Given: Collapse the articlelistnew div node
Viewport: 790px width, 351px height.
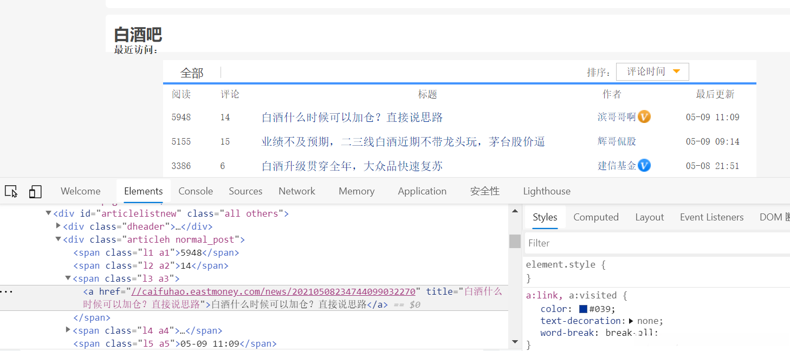Looking at the screenshot, I should click(49, 213).
